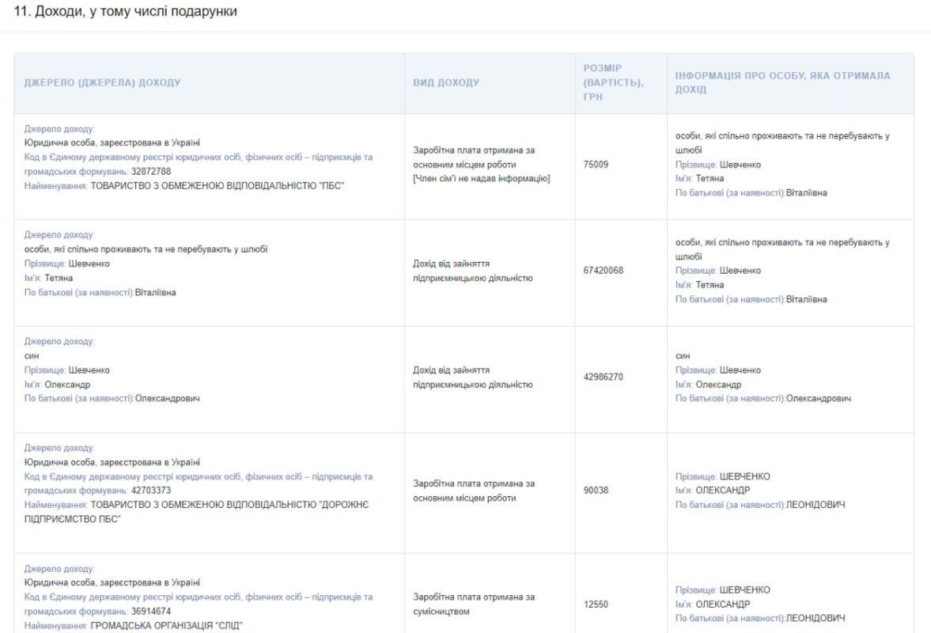Click the "Вид доходу" column header
931x633 pixels.
(x=446, y=83)
